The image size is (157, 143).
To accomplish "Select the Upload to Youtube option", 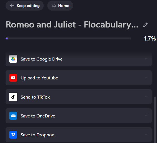I will [x=78, y=78].
